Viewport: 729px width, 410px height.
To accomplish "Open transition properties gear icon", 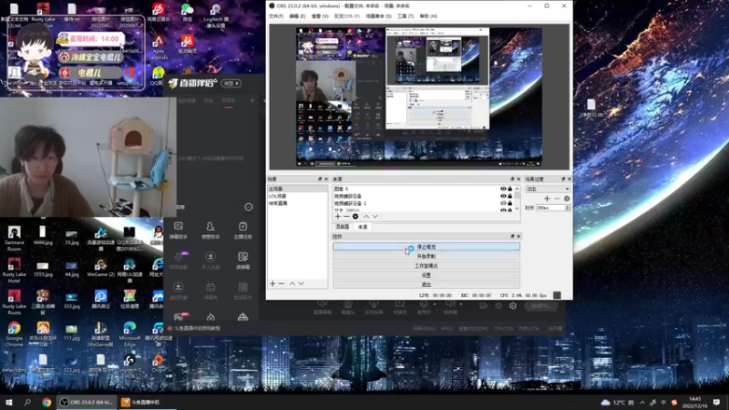I will 566,199.
